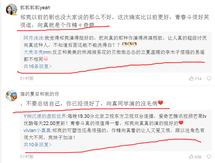The height and width of the screenshot is (163, 215).
Task: Expand 共10条回复 replies
Action: click(x=38, y=145)
